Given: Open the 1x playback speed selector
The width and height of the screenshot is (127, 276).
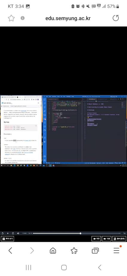Looking at the screenshot, I should click(x=124, y=233).
